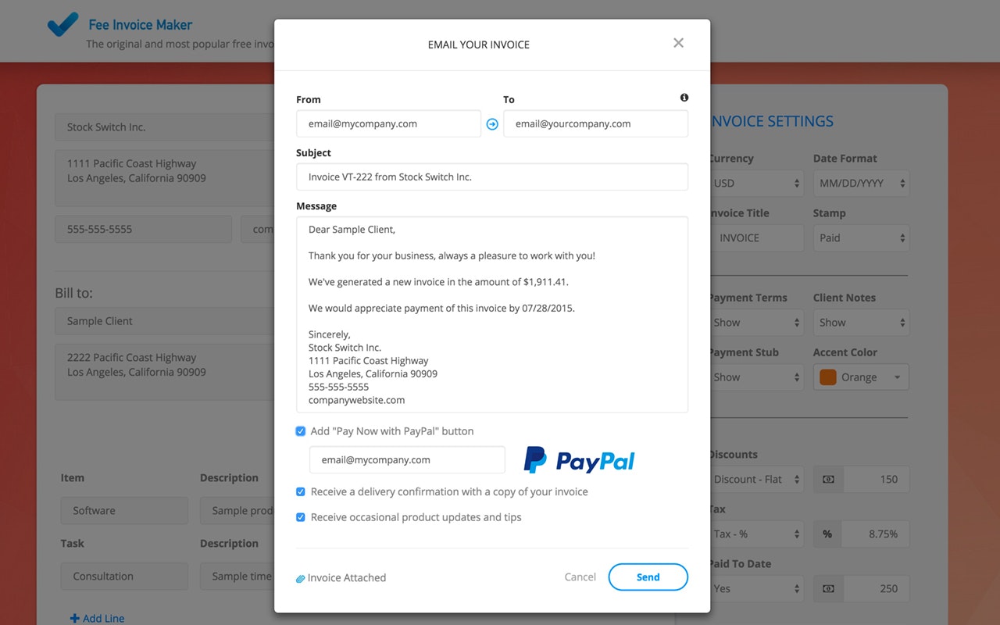Open the Stamp dropdown showing Paid
The height and width of the screenshot is (625, 1000).
click(x=861, y=237)
